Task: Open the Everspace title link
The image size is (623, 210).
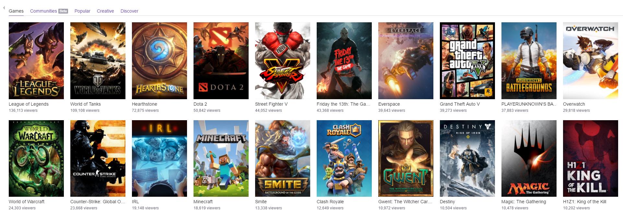Action: coord(389,104)
